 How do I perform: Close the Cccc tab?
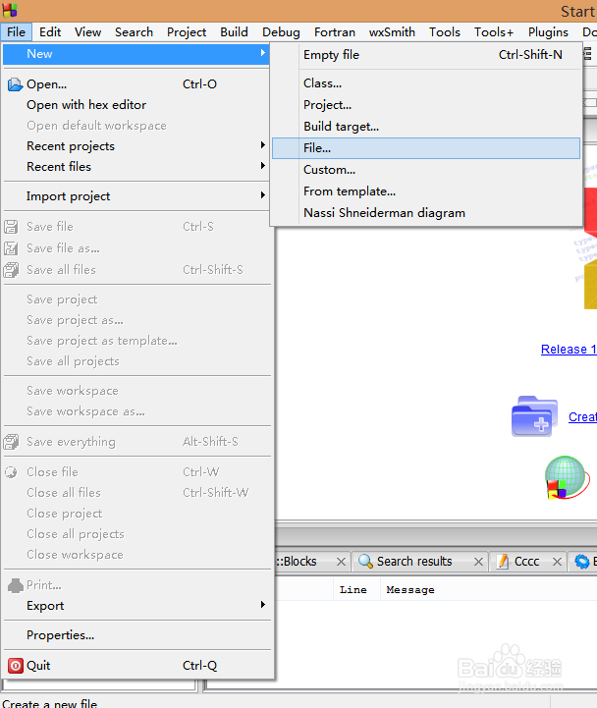558,562
